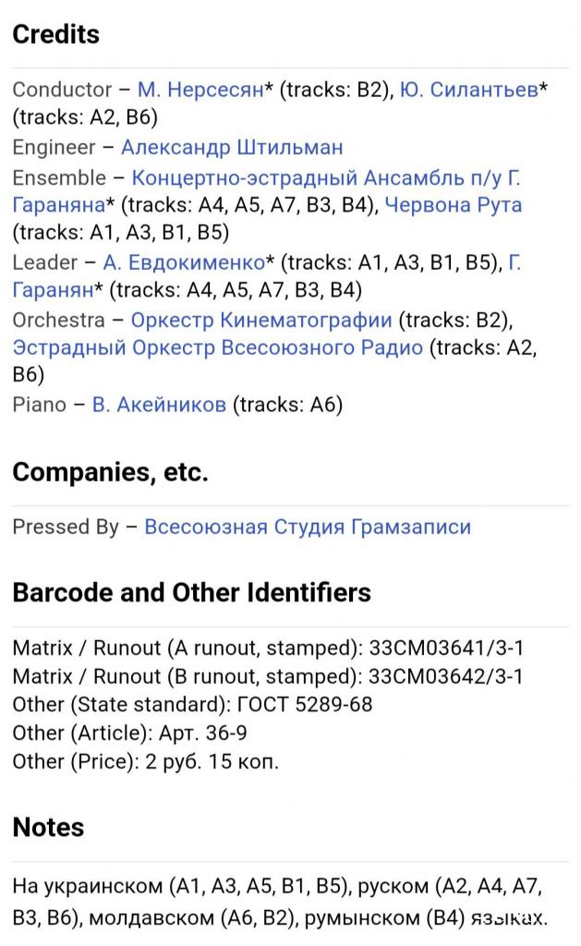Click Всесоюзная Студия Грамзаписи company link
581x946 pixels.
(308, 527)
